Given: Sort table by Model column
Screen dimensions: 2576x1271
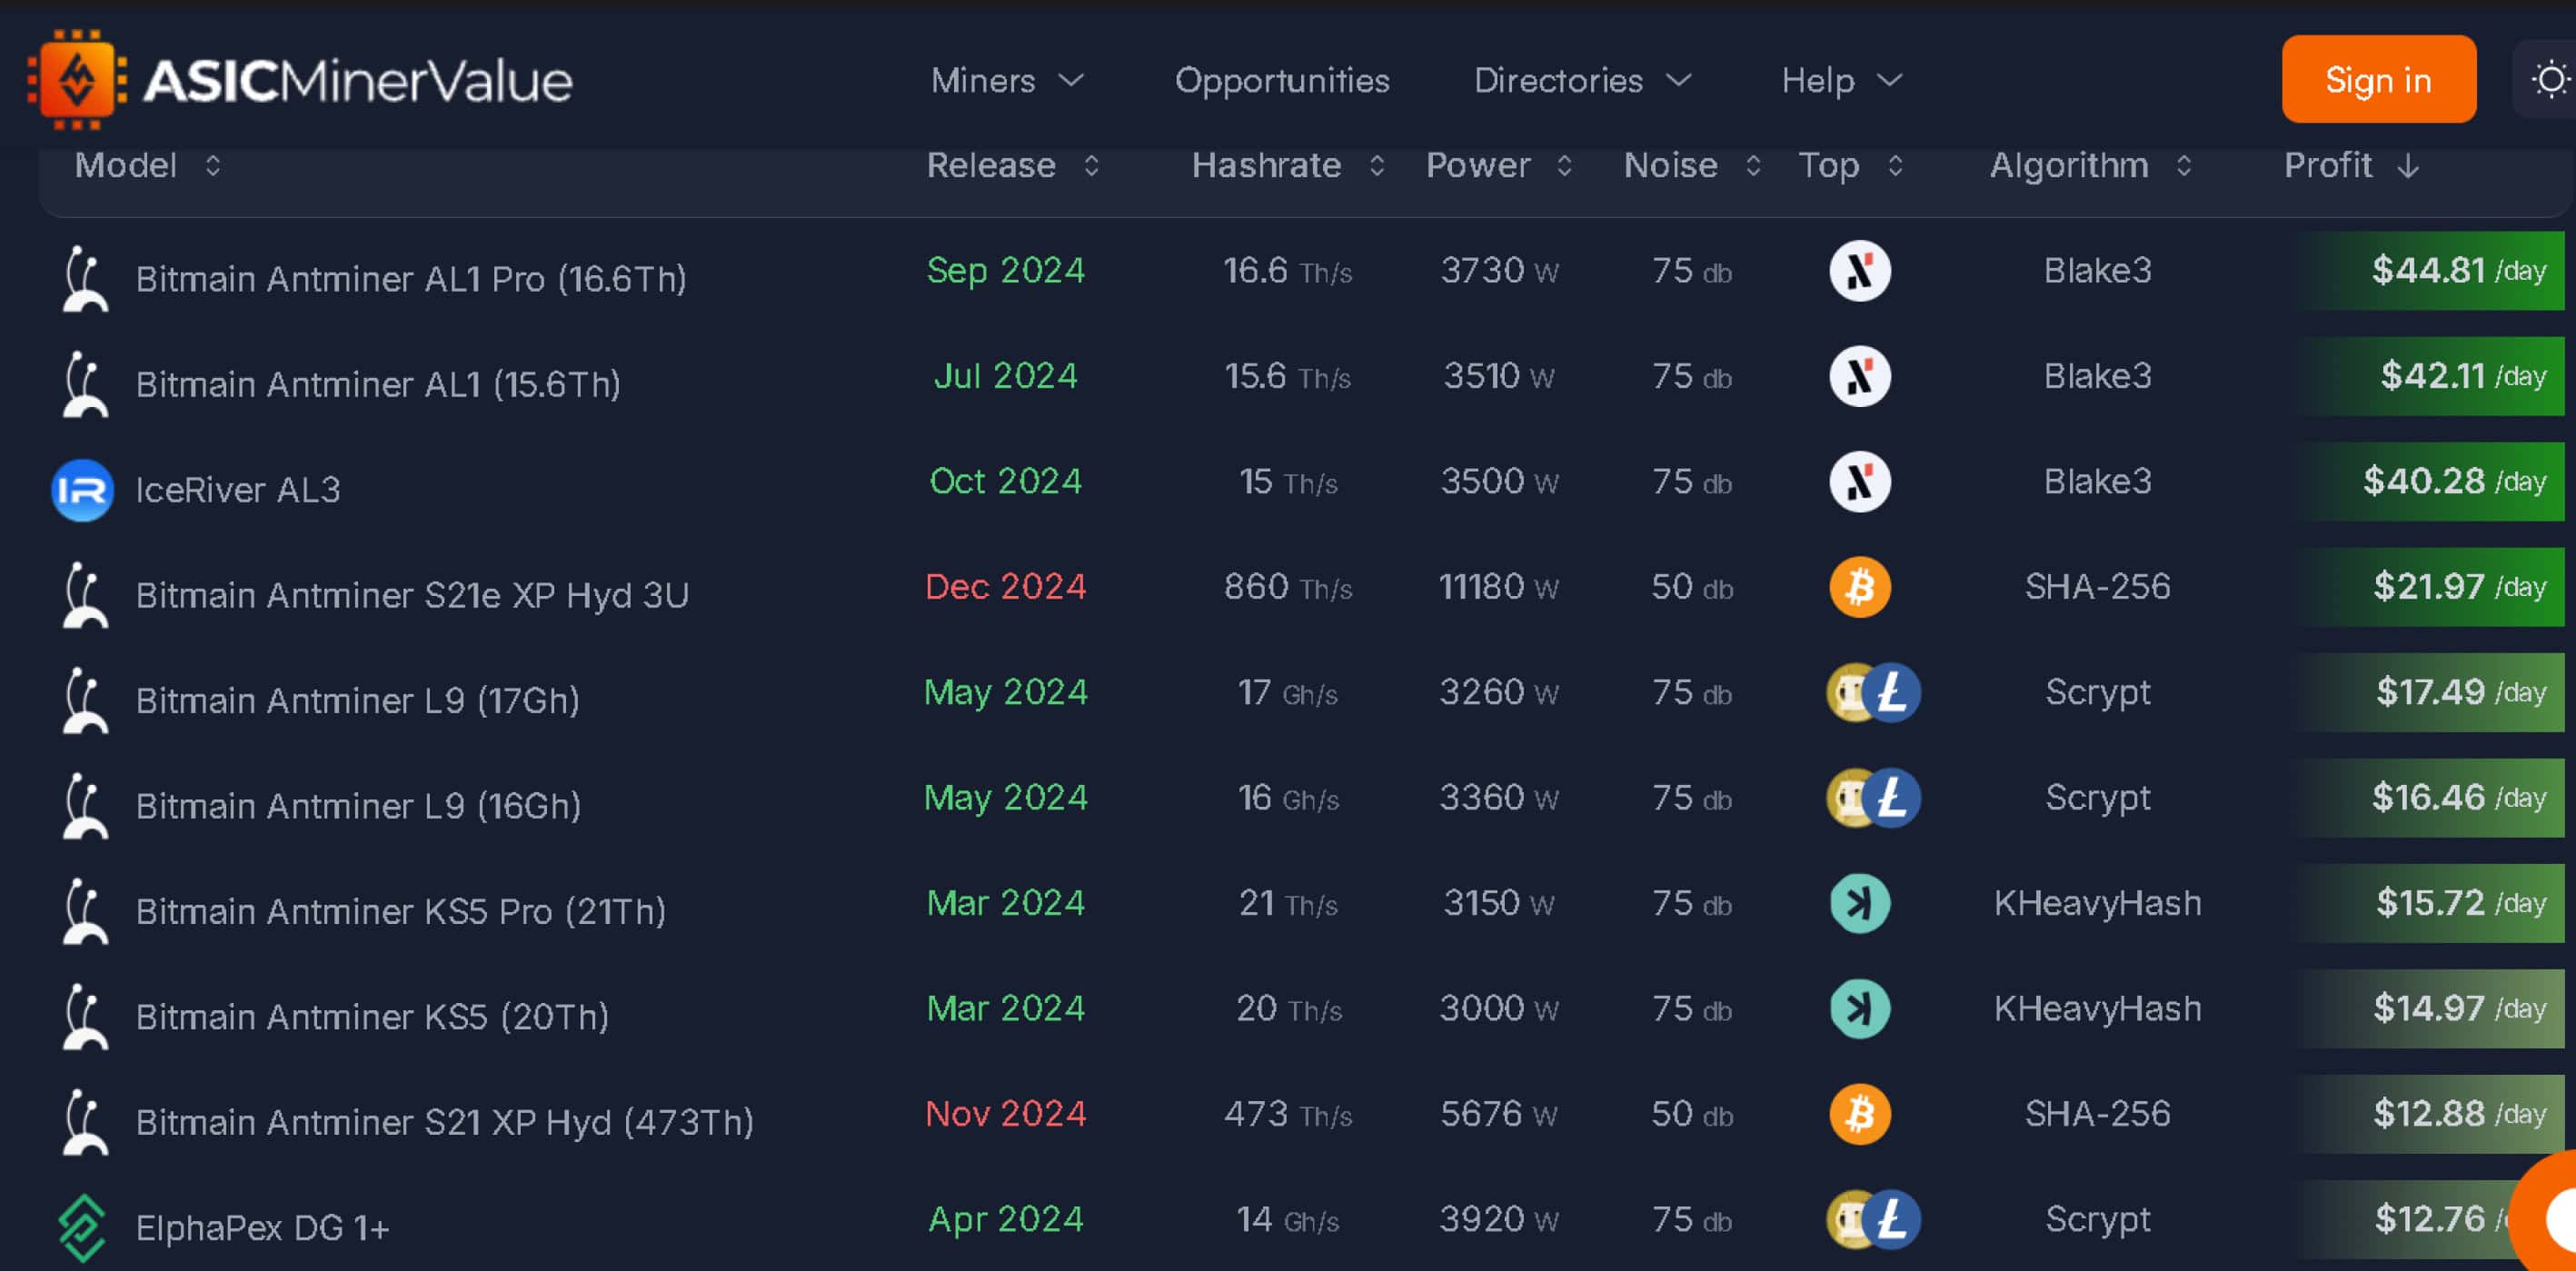Looking at the screenshot, I should [x=148, y=165].
